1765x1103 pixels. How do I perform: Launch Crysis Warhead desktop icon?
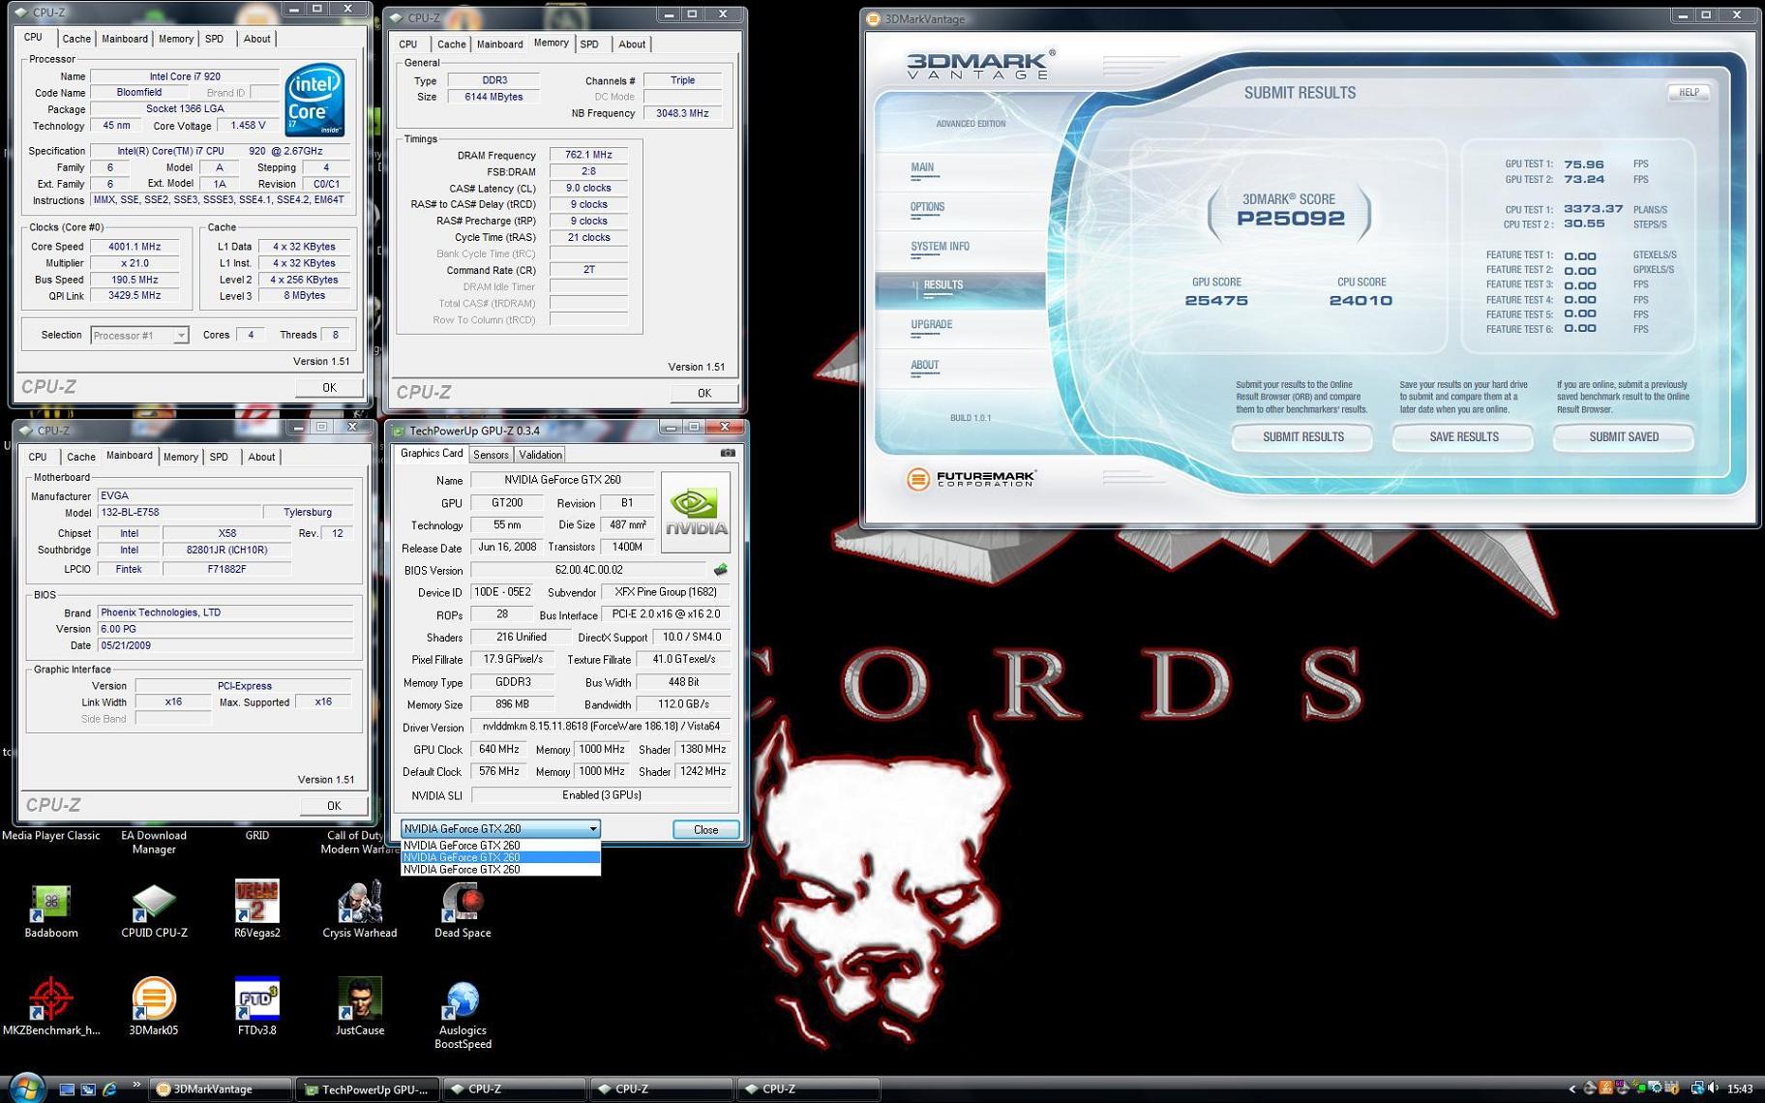point(359,910)
